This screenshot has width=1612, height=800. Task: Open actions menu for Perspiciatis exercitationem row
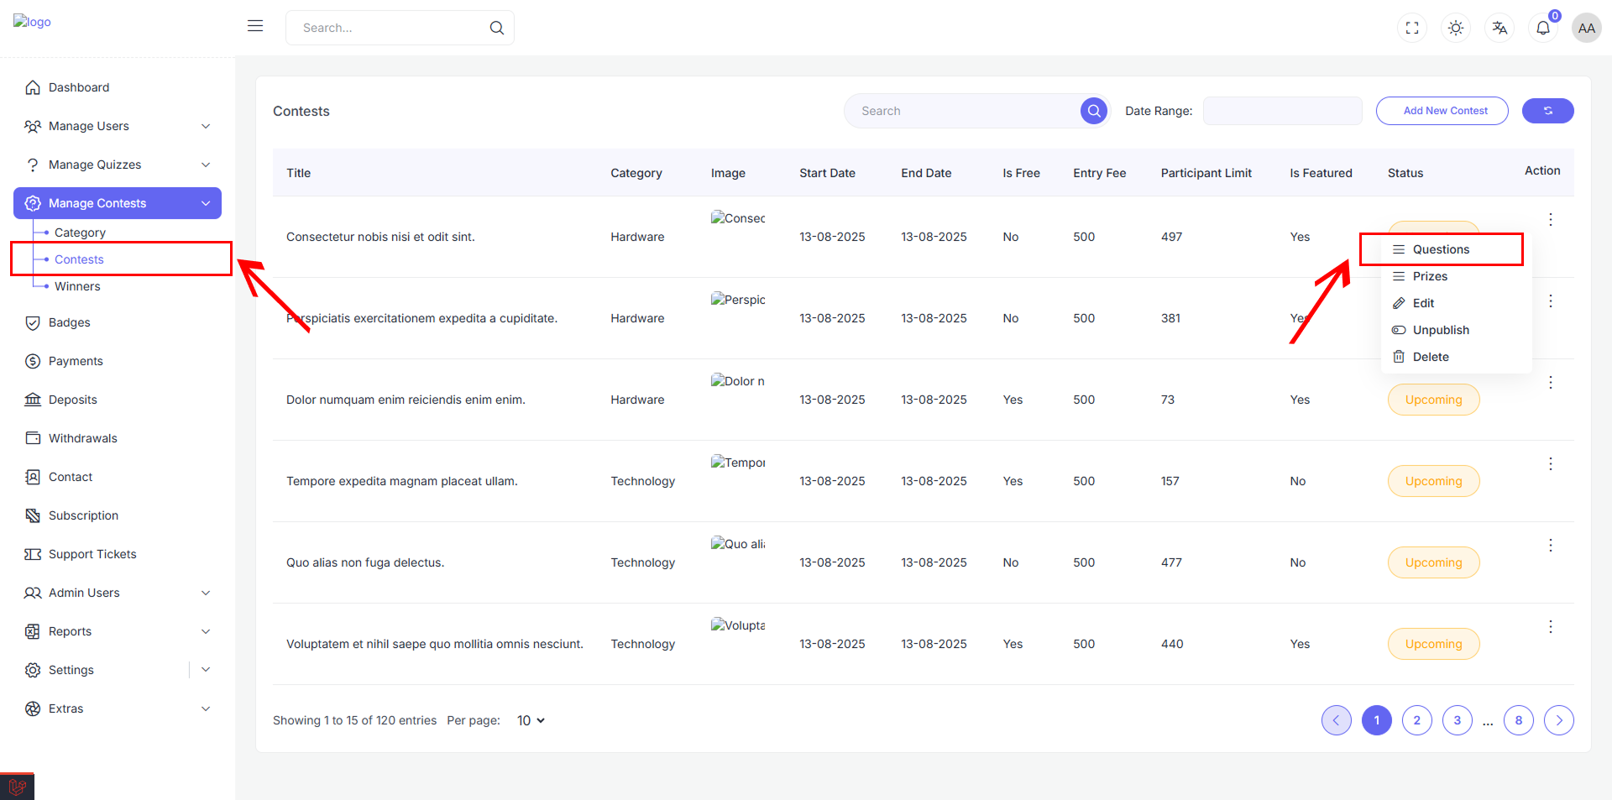pos(1551,301)
